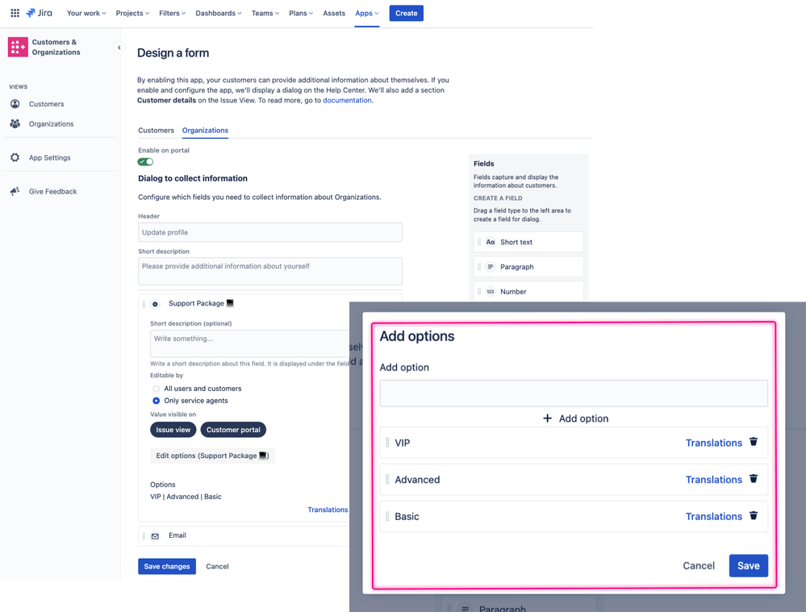Click the drag handle of Paragraph field type
Image resolution: width=806 pixels, height=612 pixels.
[x=479, y=267]
